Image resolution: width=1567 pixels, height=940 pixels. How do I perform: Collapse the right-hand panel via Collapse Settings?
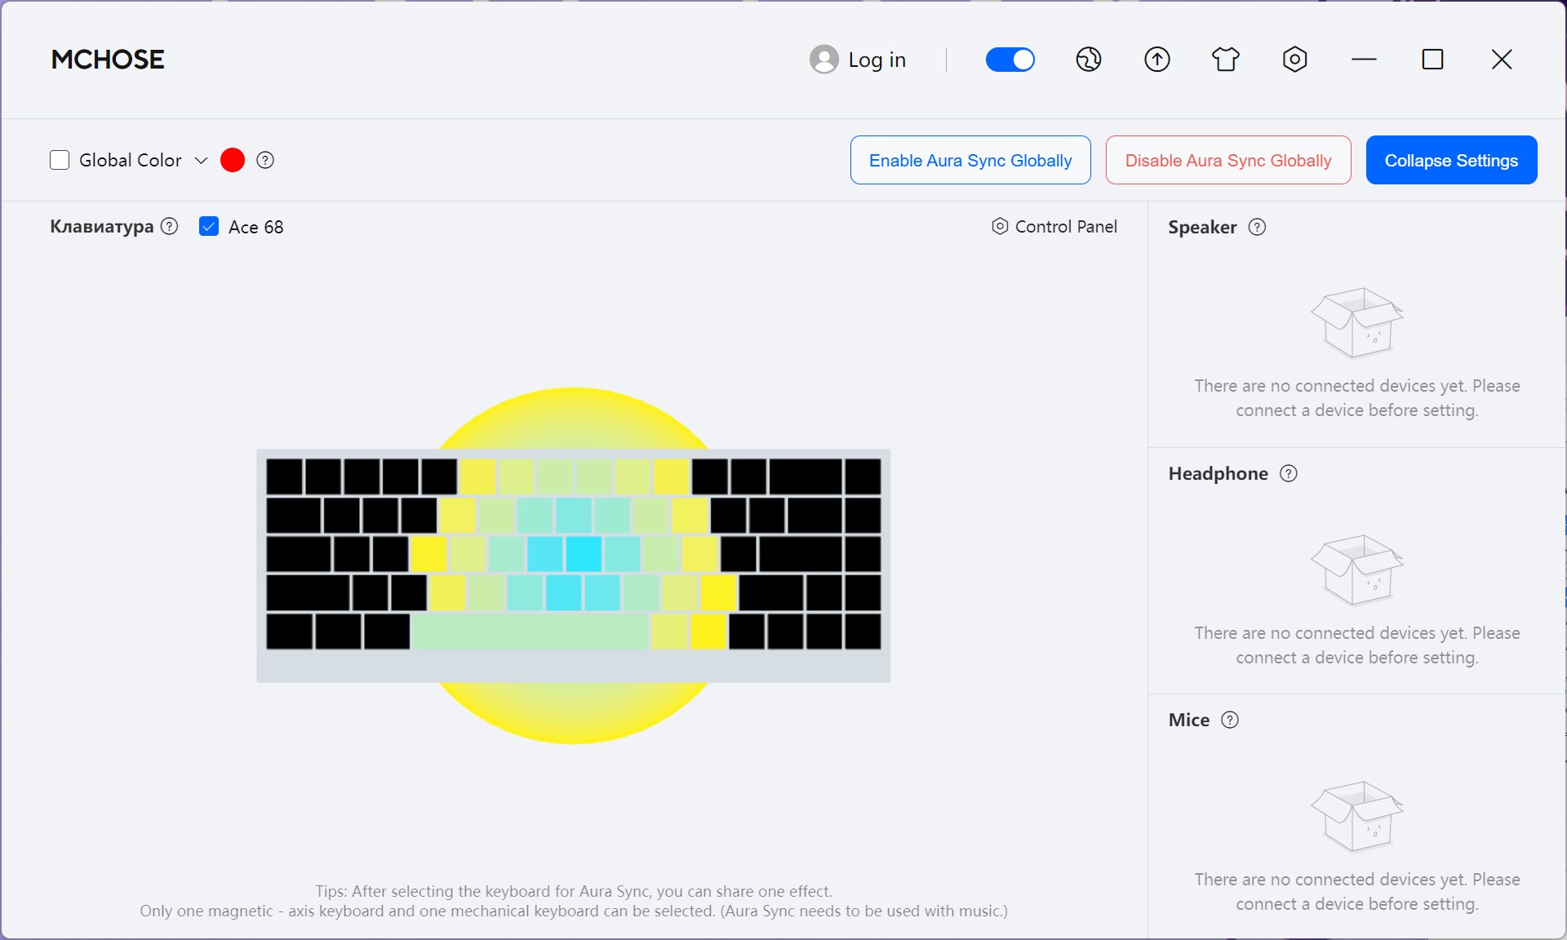pos(1451,160)
